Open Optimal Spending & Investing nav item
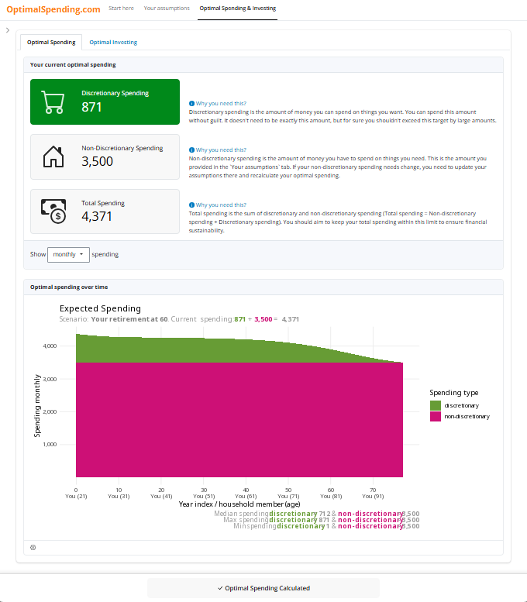 point(237,8)
